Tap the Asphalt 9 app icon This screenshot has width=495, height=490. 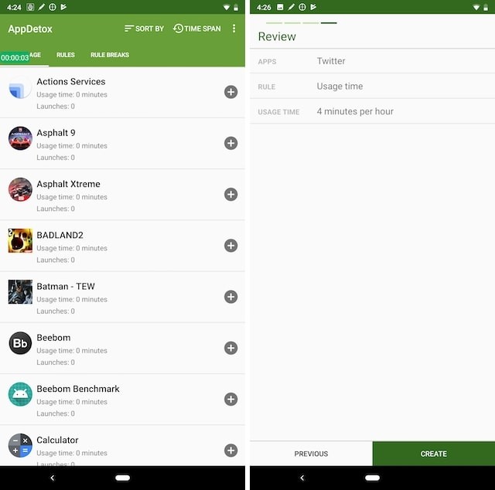click(20, 138)
